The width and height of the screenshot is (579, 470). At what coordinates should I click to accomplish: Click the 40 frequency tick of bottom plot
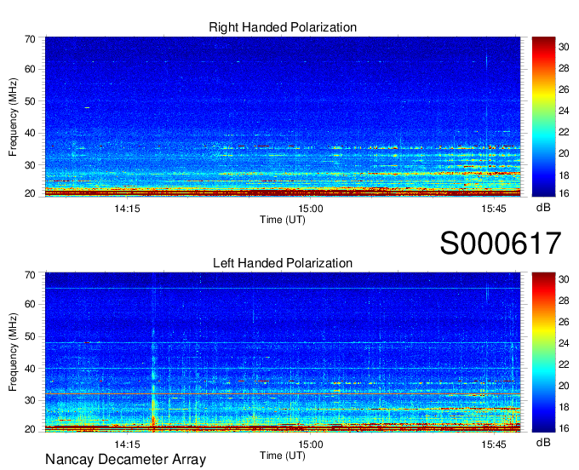[30, 369]
